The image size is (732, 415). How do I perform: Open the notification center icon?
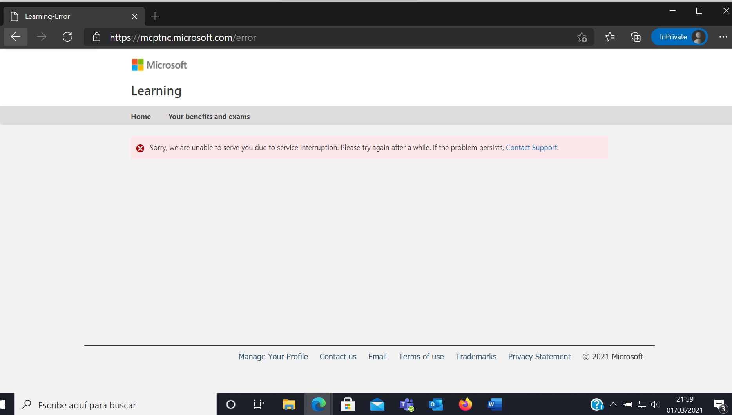pyautogui.click(x=720, y=405)
